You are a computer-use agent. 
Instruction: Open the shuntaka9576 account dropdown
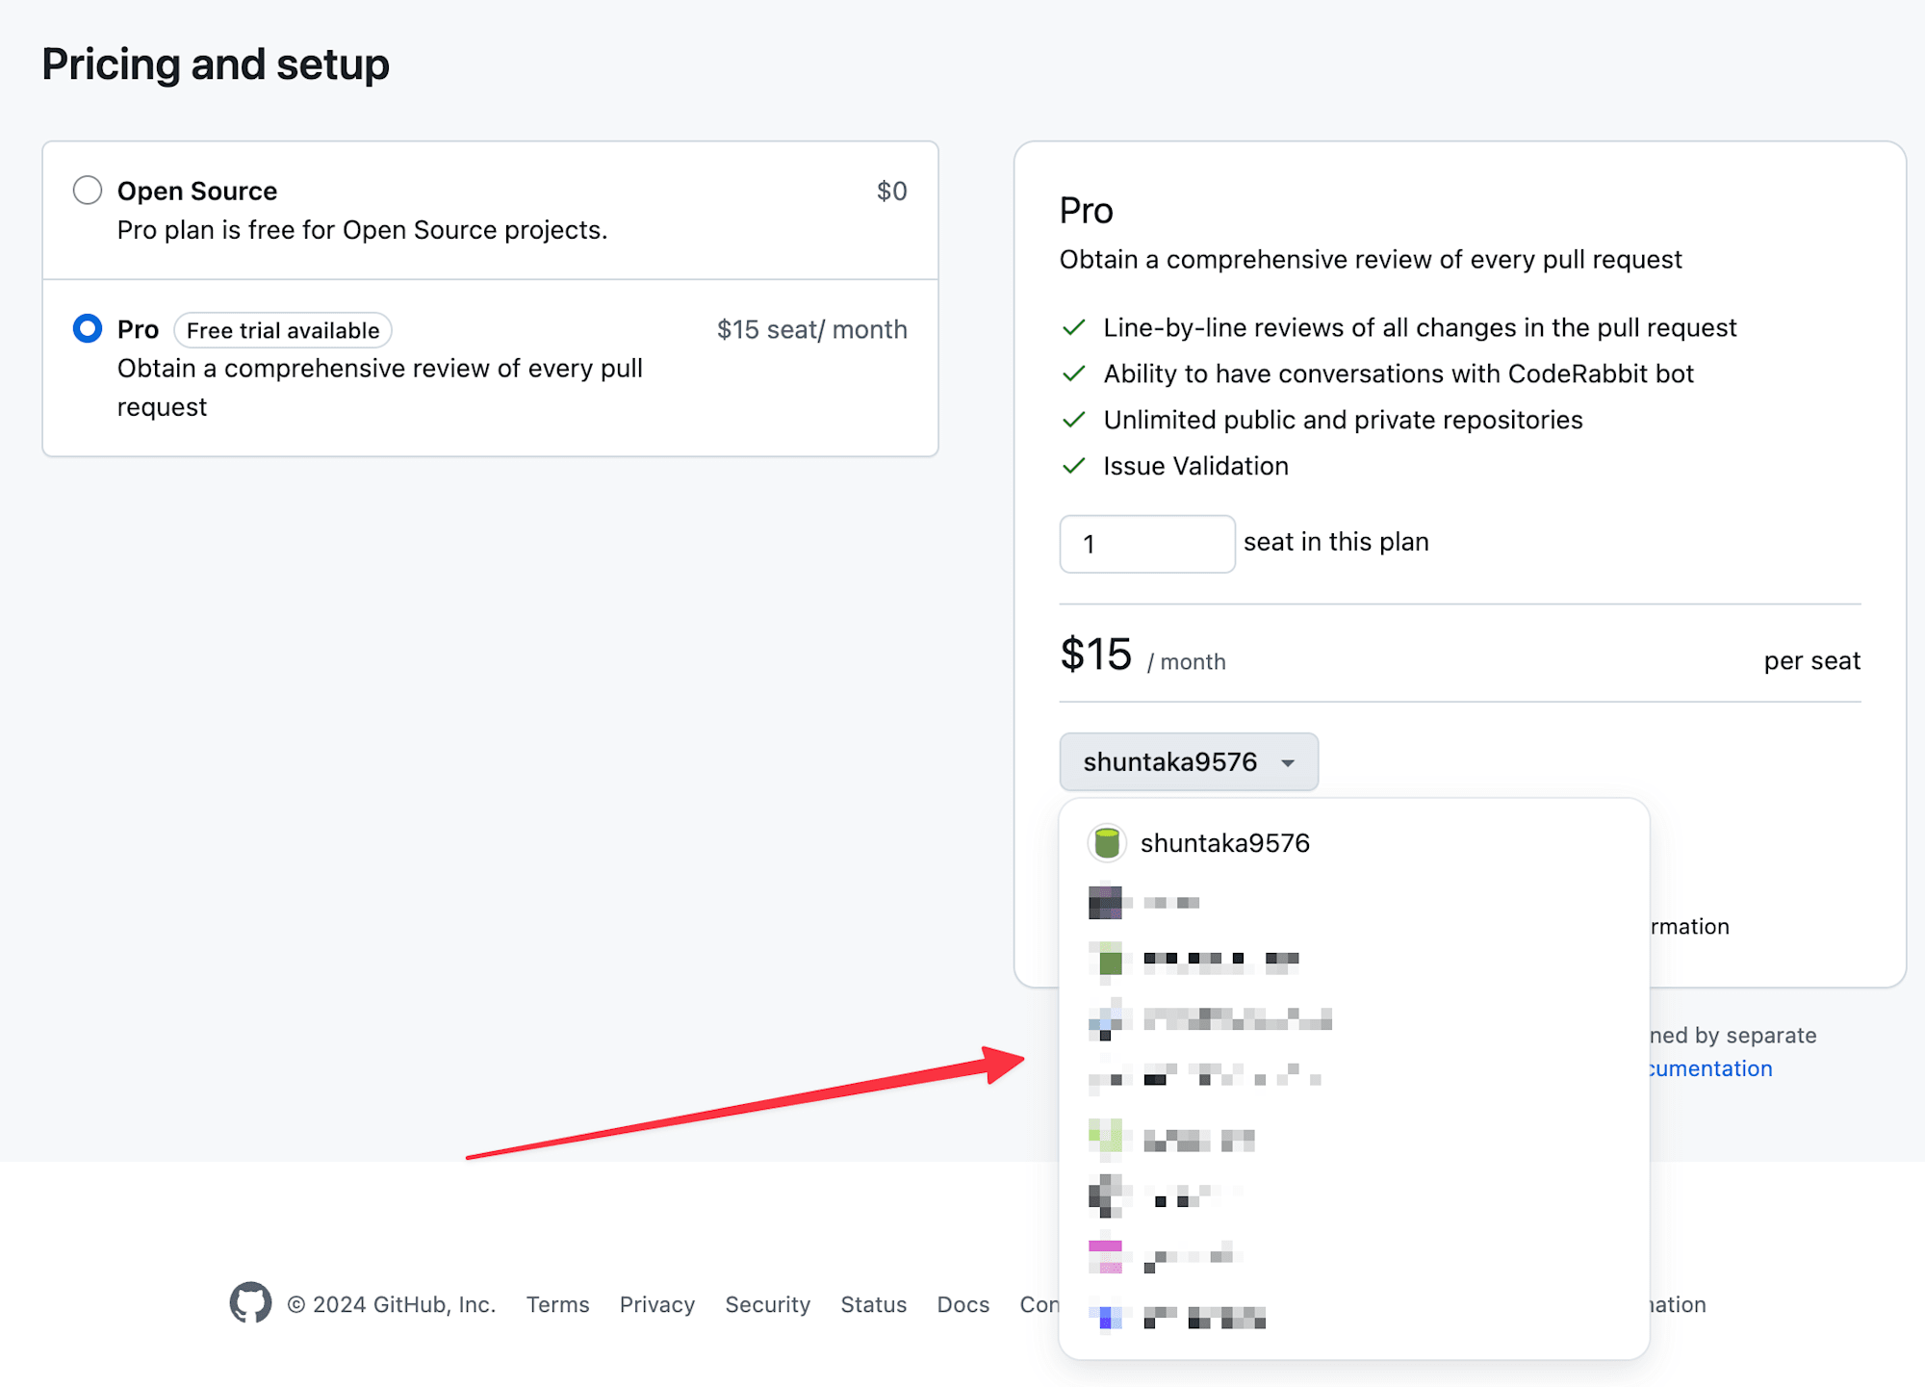pos(1189,762)
